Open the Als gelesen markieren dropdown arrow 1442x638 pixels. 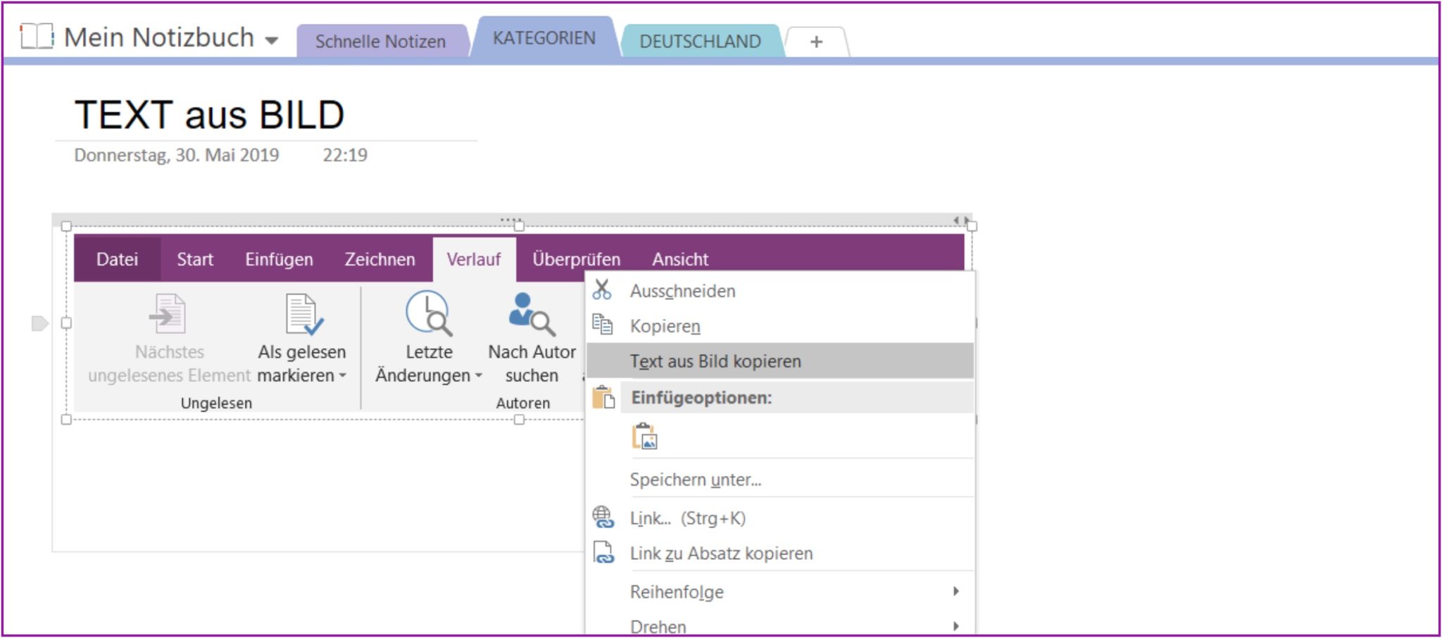point(342,376)
